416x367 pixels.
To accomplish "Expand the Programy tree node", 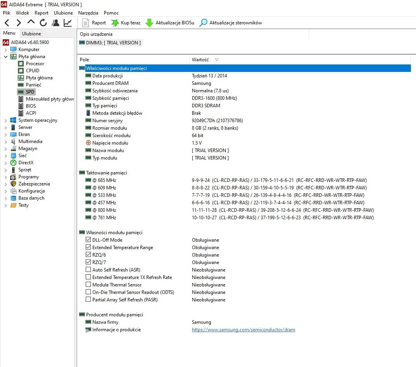I will click(6, 177).
